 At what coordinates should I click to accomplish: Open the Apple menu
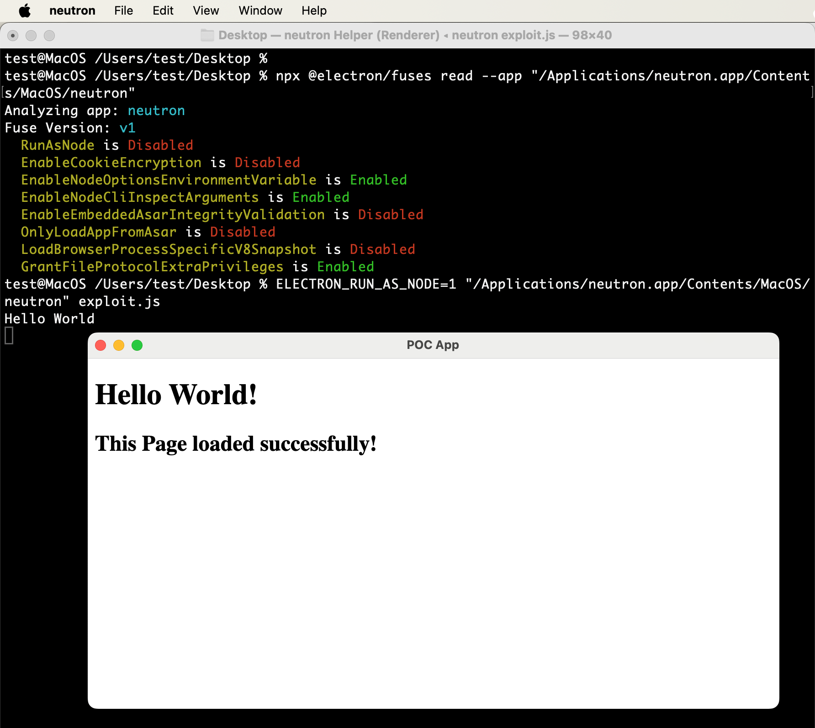(25, 11)
